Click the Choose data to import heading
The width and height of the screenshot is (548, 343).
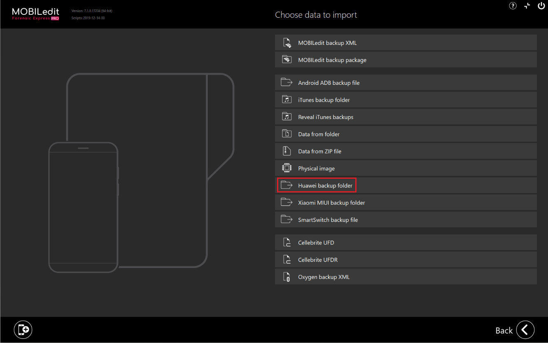[316, 15]
